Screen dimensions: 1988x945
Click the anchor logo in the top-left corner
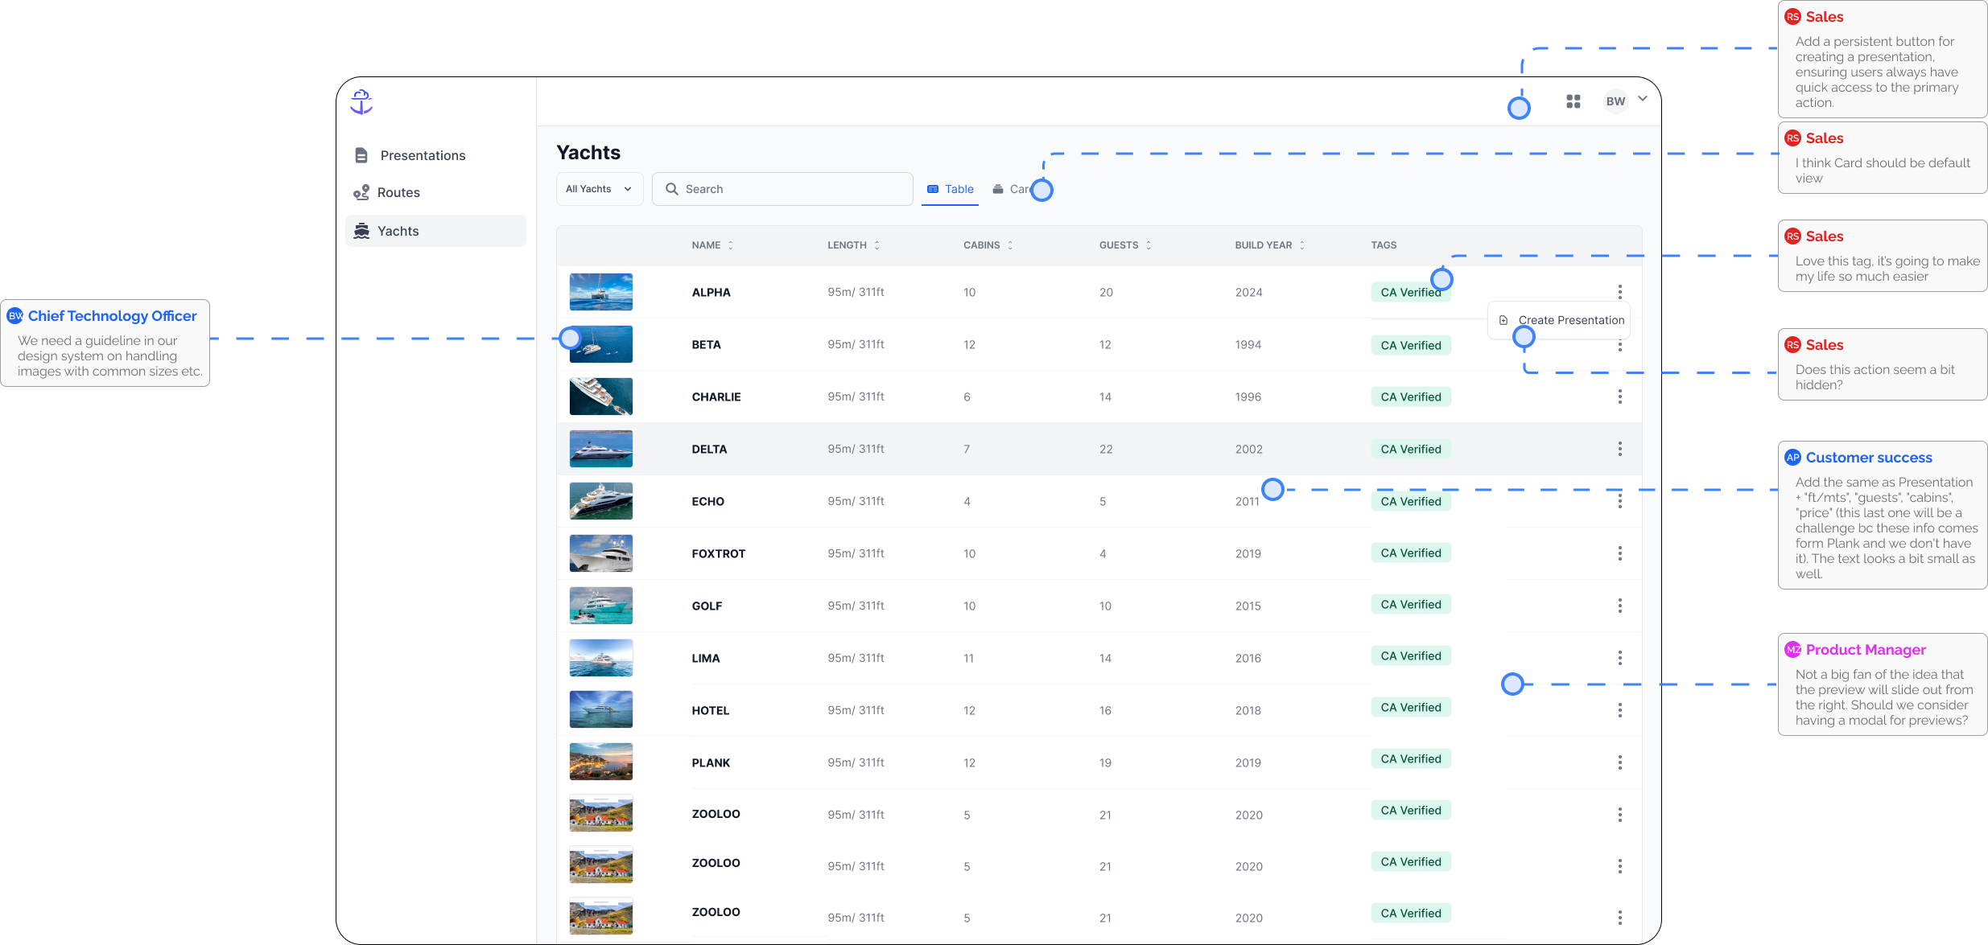coord(361,101)
